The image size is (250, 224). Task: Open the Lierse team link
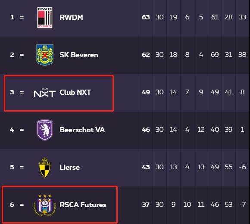click(70, 167)
